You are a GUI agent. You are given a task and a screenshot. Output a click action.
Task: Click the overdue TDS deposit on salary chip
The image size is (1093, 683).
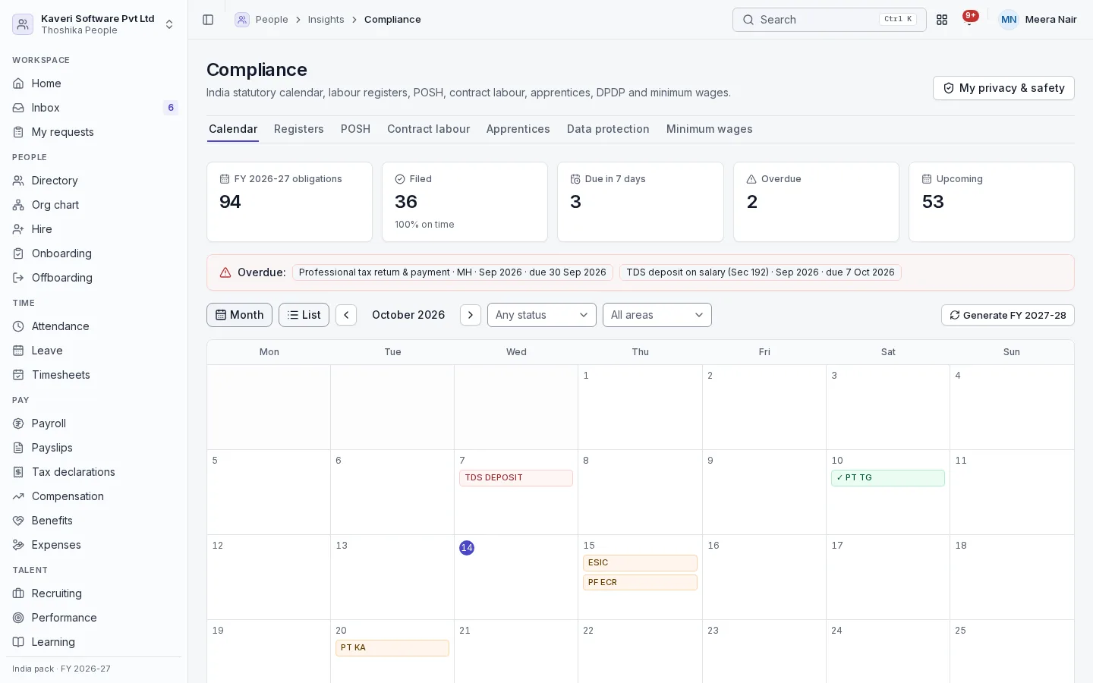click(761, 272)
